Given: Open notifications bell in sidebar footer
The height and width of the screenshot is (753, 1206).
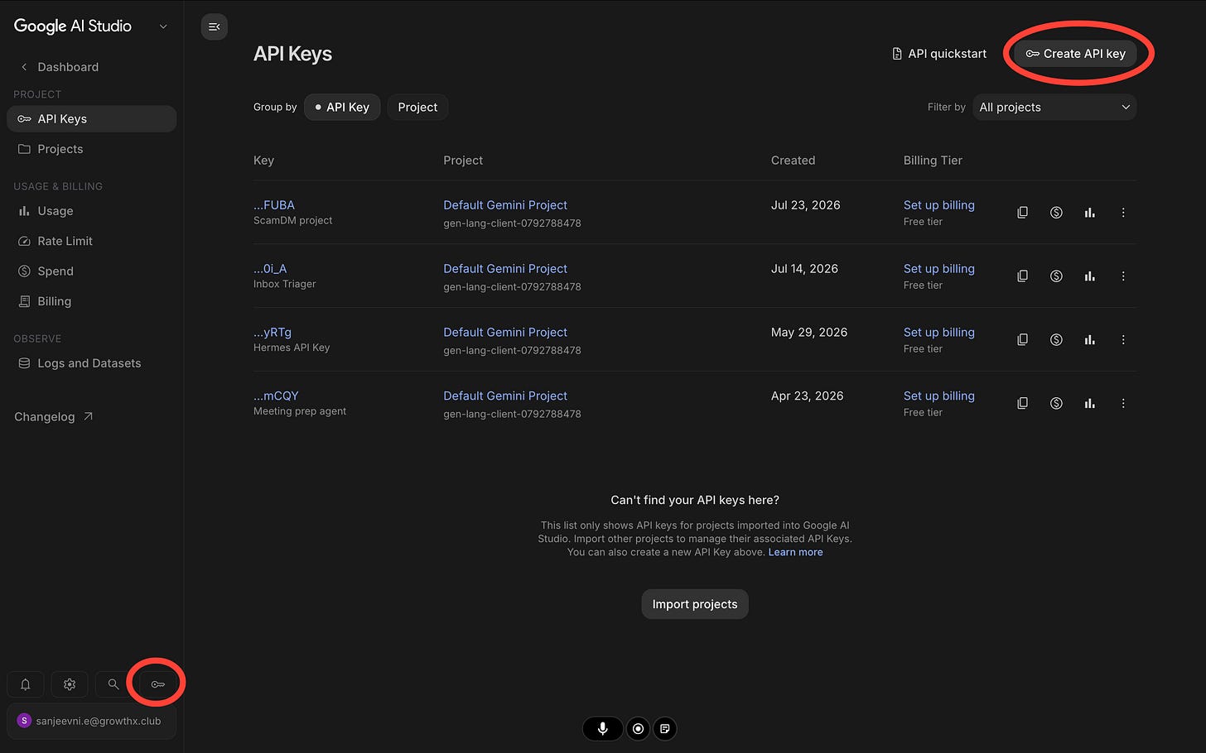Looking at the screenshot, I should point(26,684).
